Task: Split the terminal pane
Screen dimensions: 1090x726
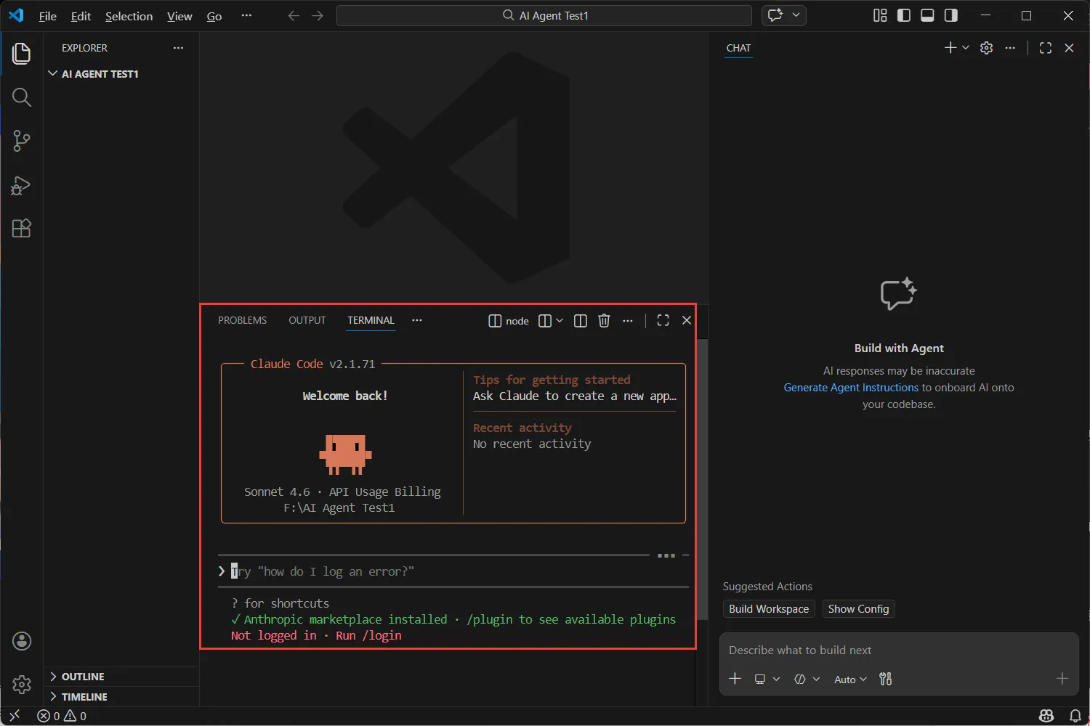Action: click(581, 321)
